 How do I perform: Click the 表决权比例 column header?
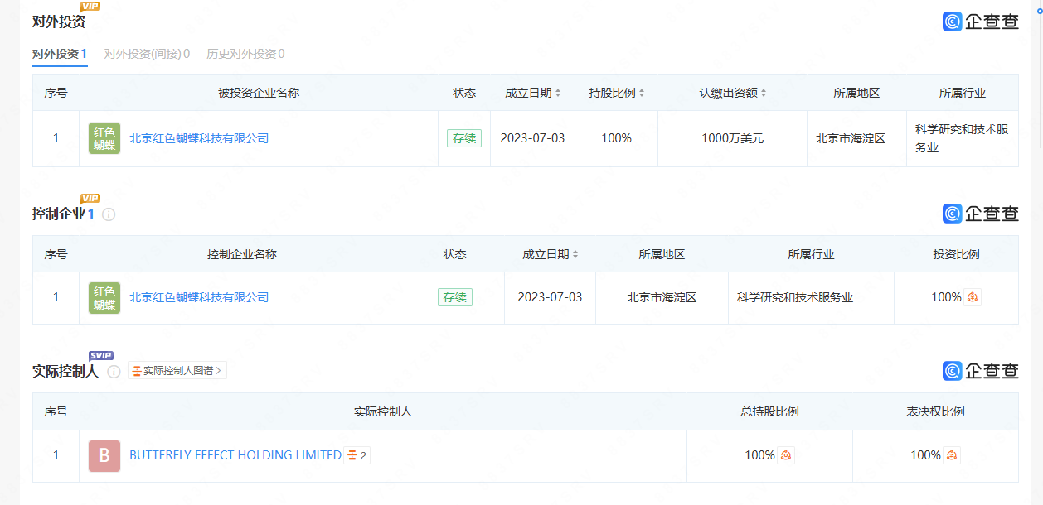tap(935, 411)
